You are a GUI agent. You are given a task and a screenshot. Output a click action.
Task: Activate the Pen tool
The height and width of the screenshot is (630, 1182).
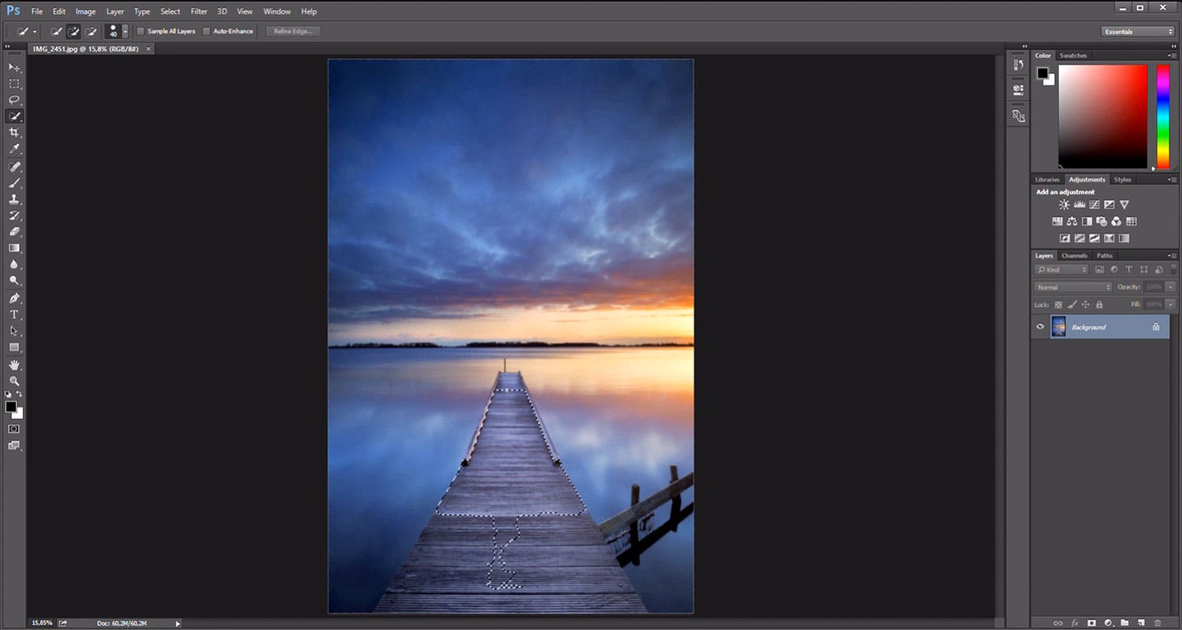point(14,298)
